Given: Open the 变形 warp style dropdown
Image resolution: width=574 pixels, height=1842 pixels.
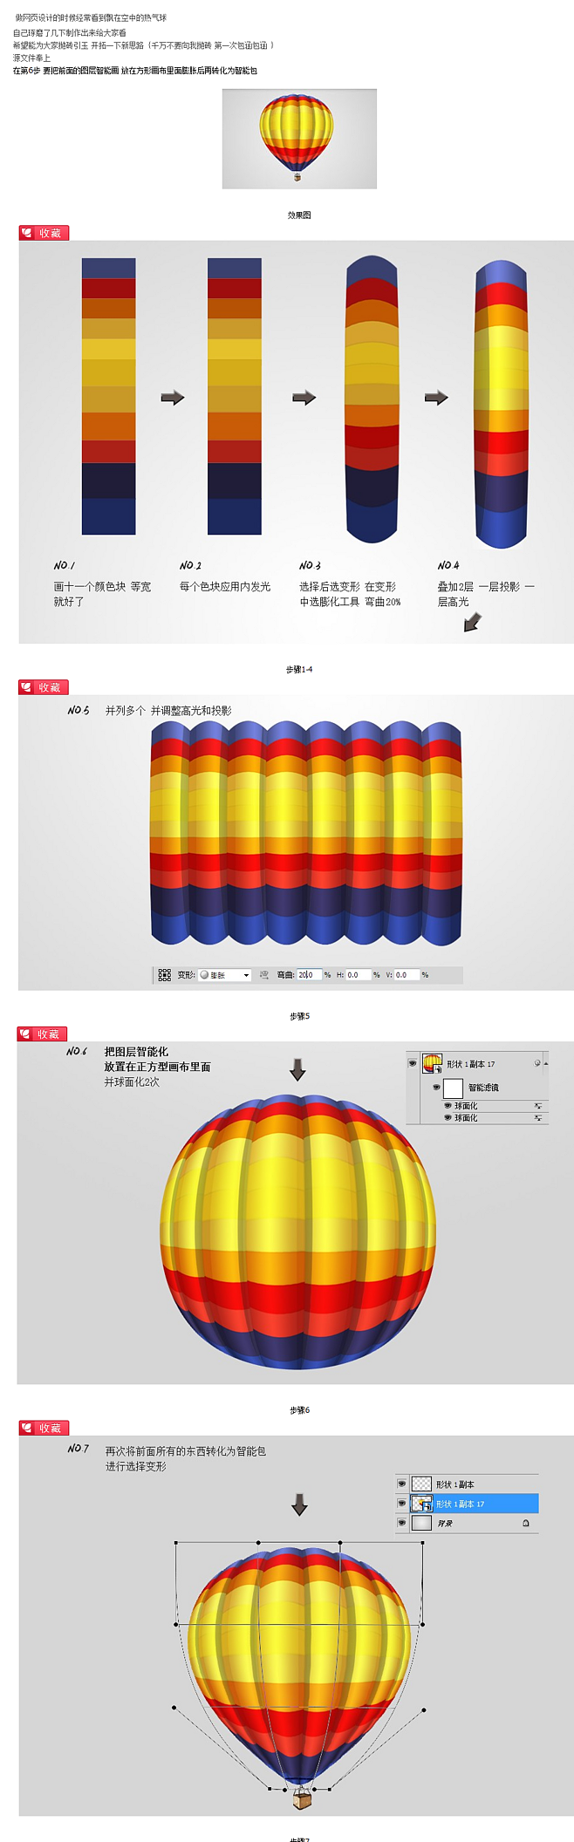Looking at the screenshot, I should 225,974.
